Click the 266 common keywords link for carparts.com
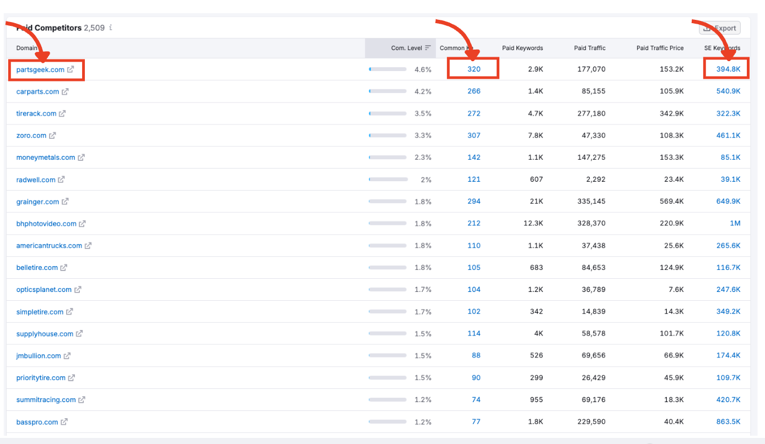 point(473,91)
